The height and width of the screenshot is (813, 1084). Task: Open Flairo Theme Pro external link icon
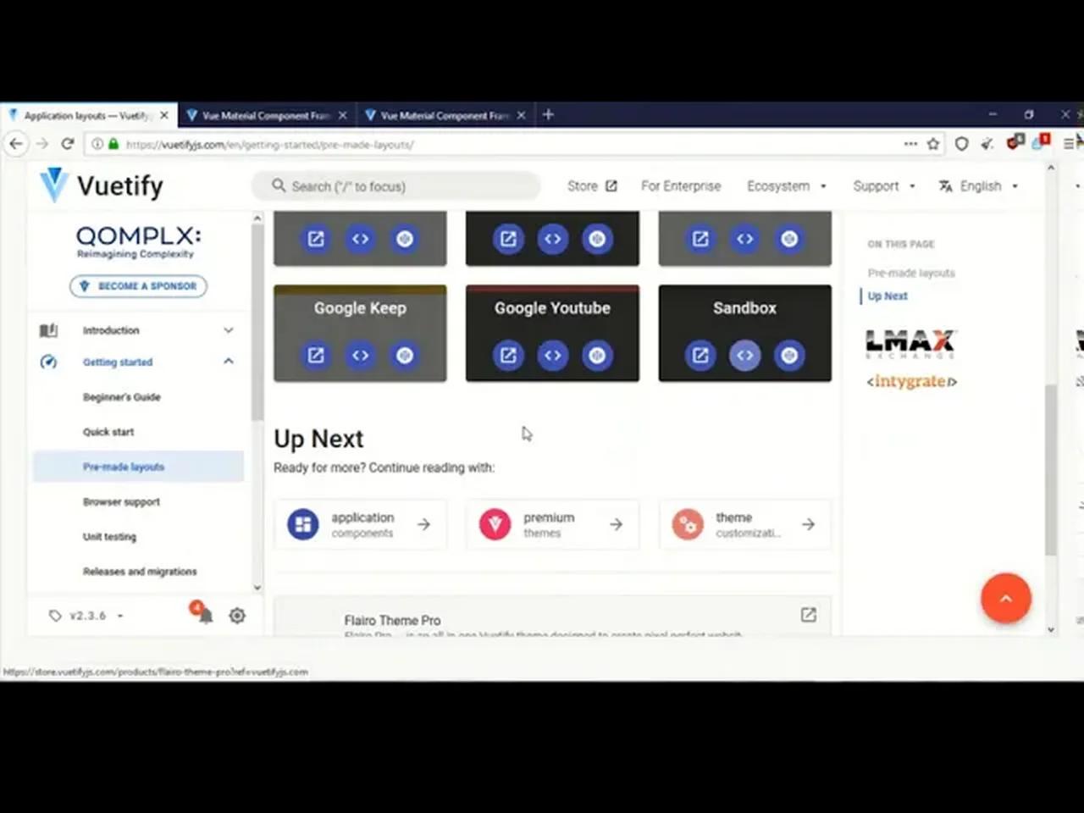tap(809, 615)
